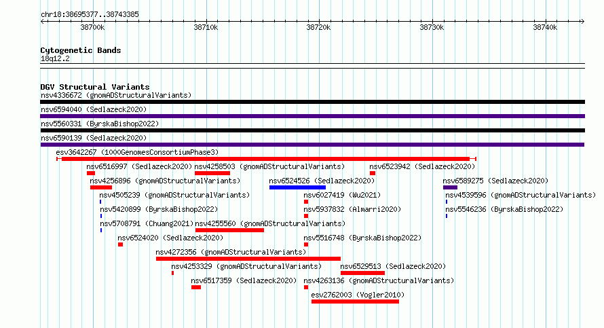Open nsv4255560 gnomAD variant label

270,223
